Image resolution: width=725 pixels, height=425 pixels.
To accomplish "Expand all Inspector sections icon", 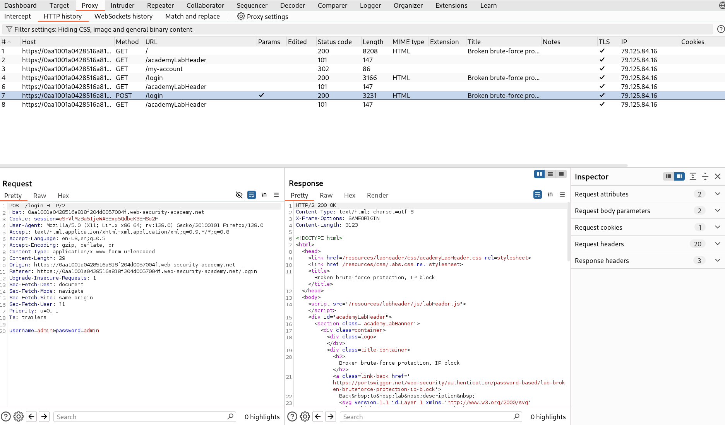I will [692, 176].
